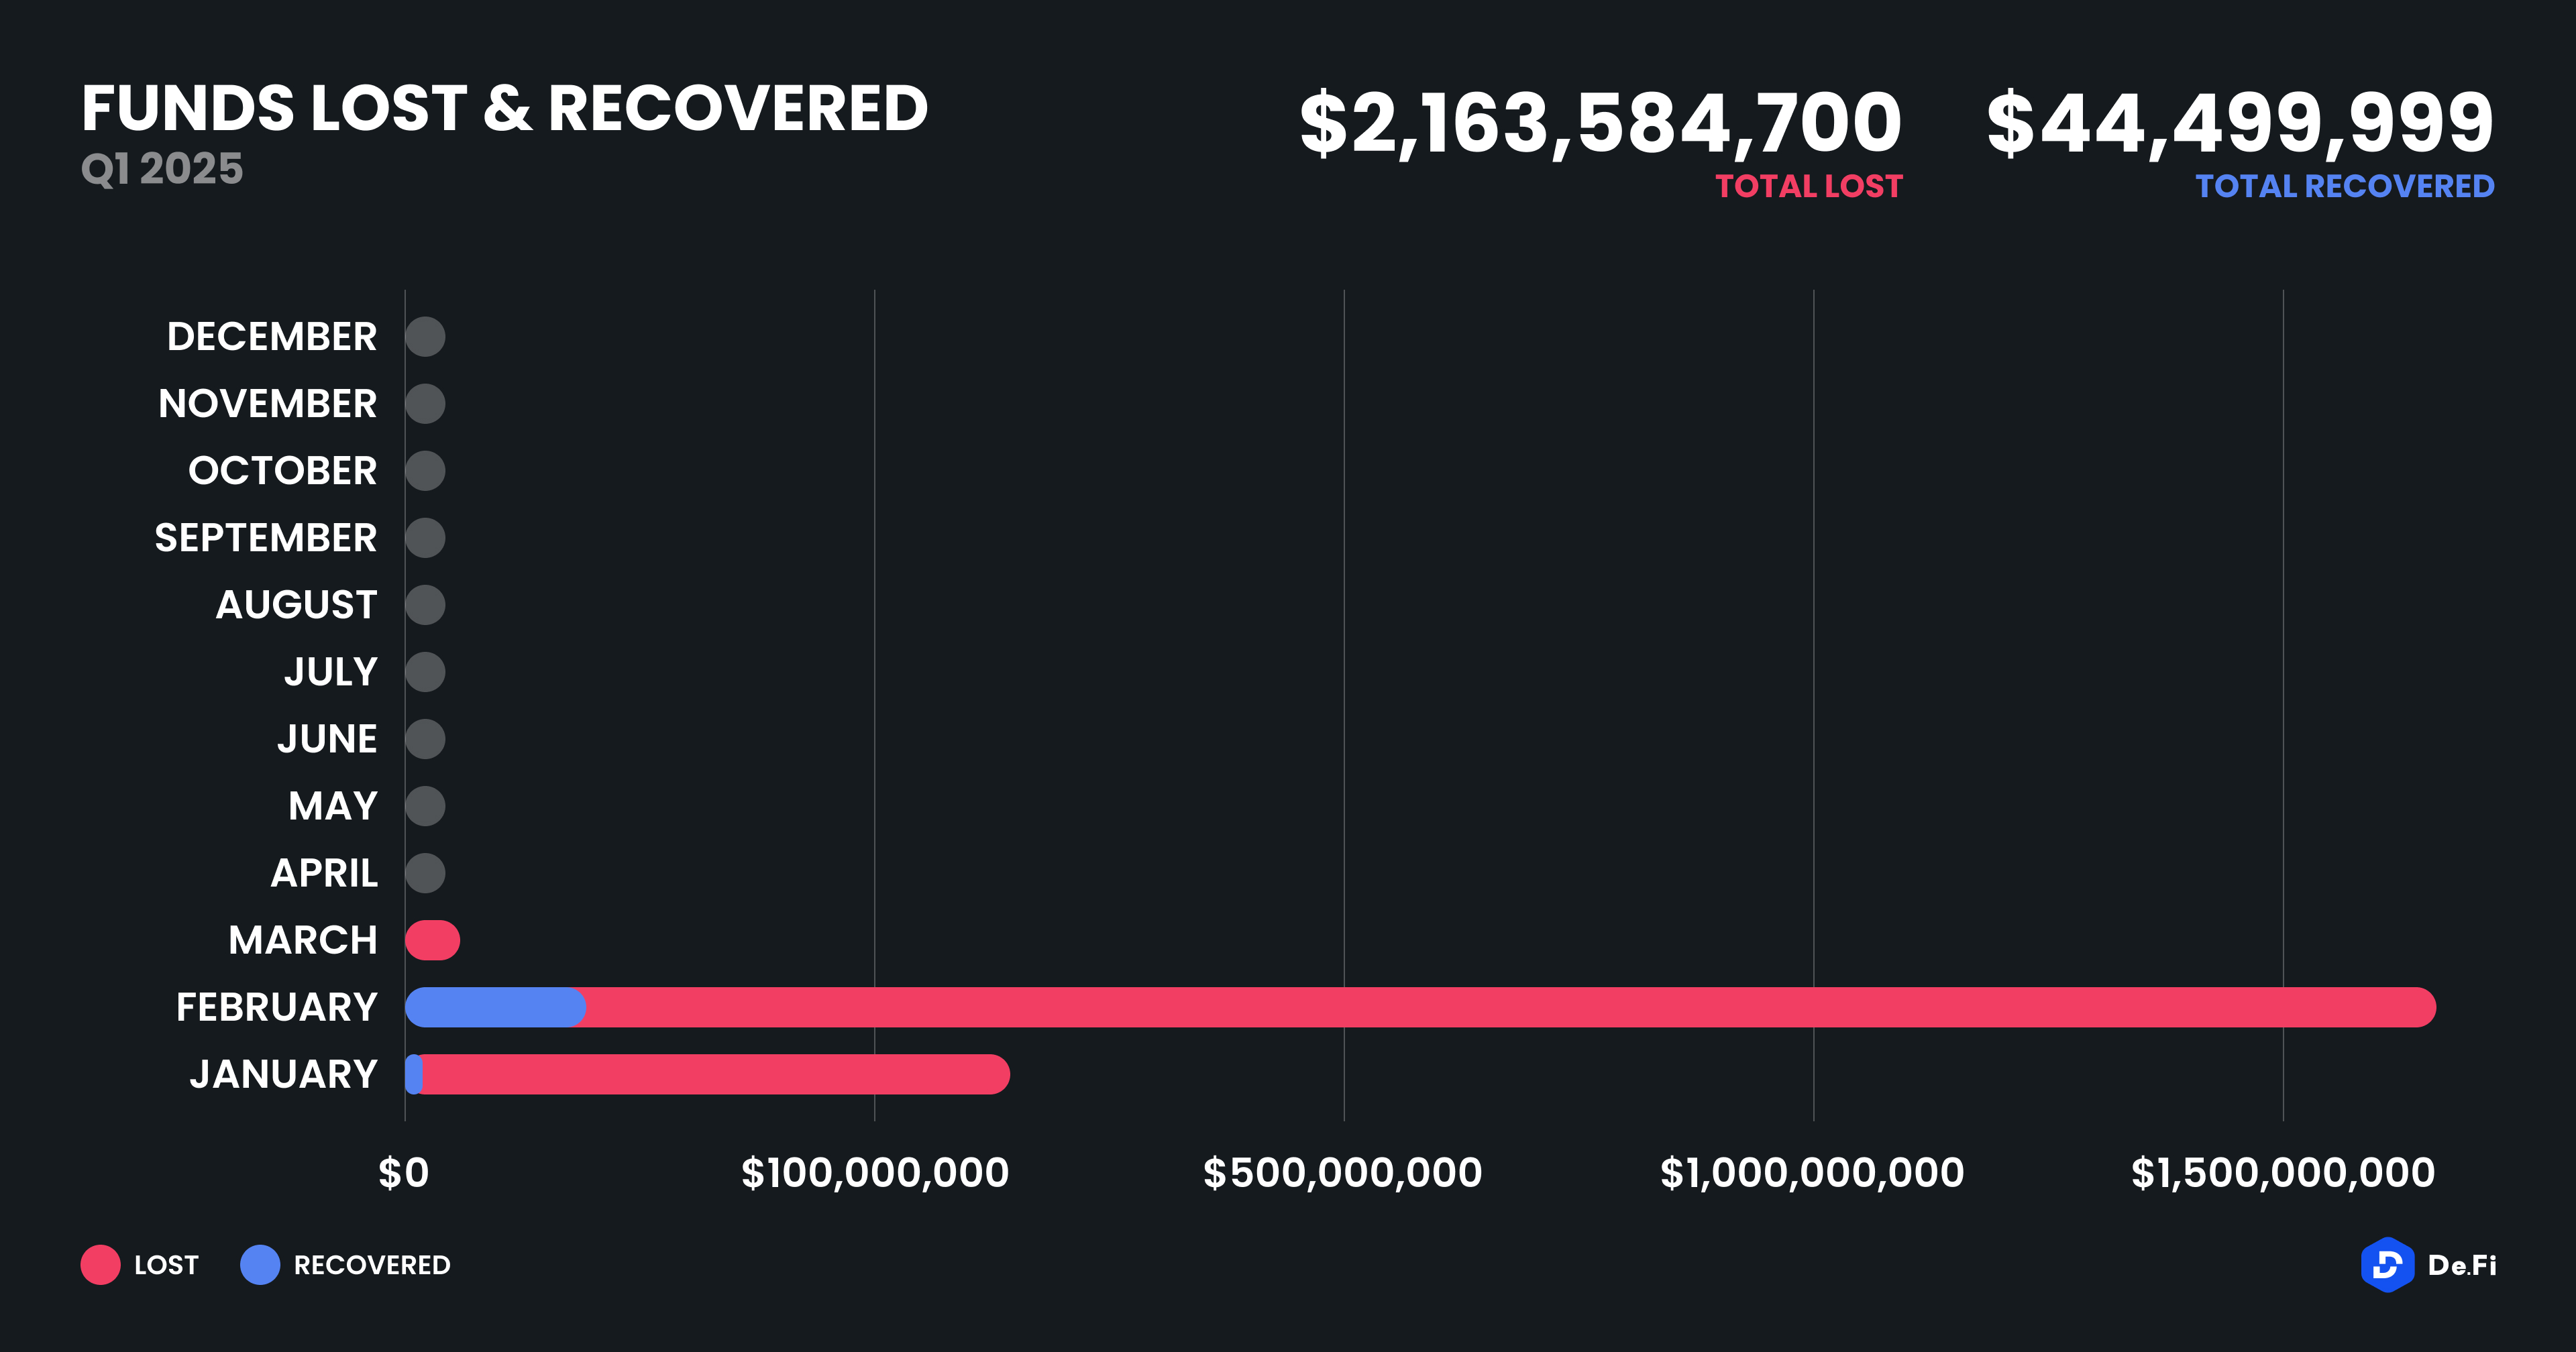
Task: Click the red lost portion of FEBRUARY bar
Action: click(1500, 1007)
